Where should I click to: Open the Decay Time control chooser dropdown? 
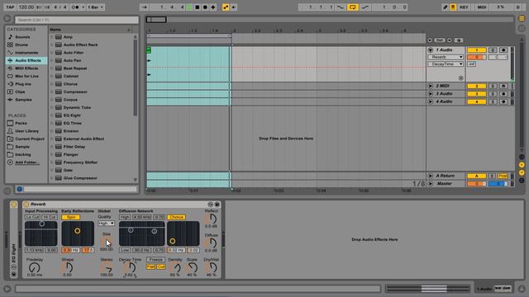446,64
